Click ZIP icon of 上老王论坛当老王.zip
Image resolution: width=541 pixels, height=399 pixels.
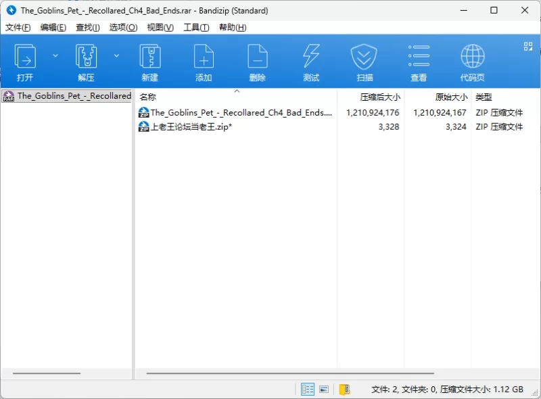pyautogui.click(x=143, y=126)
